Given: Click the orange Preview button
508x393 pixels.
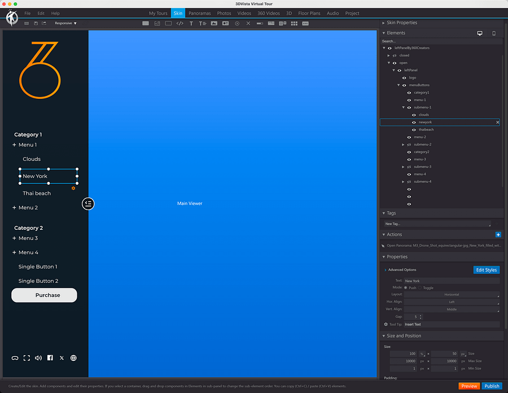Looking at the screenshot, I should tap(469, 386).
